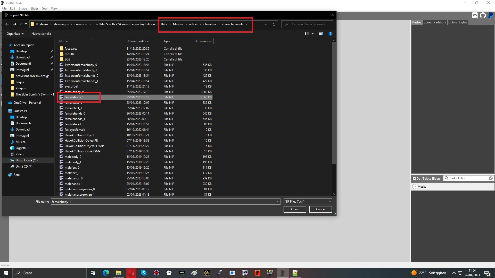The height and width of the screenshot is (278, 495).
Task: Cancel the Import NIF file dialog
Action: [x=320, y=209]
